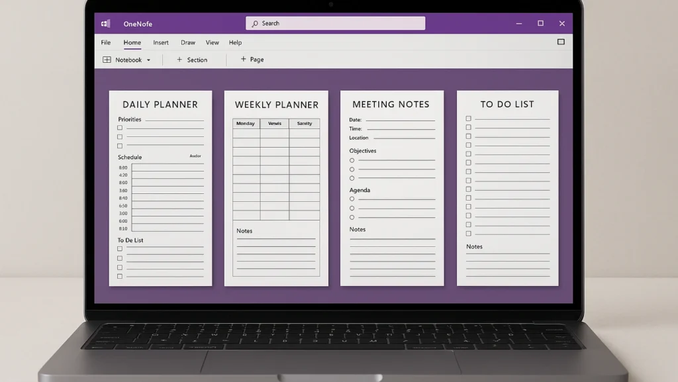Viewport: 678px width, 382px height.
Task: Click the ribbon display square icon on the right
Action: coord(561,42)
